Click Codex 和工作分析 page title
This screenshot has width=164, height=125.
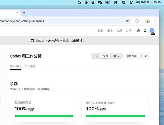[x=26, y=56]
